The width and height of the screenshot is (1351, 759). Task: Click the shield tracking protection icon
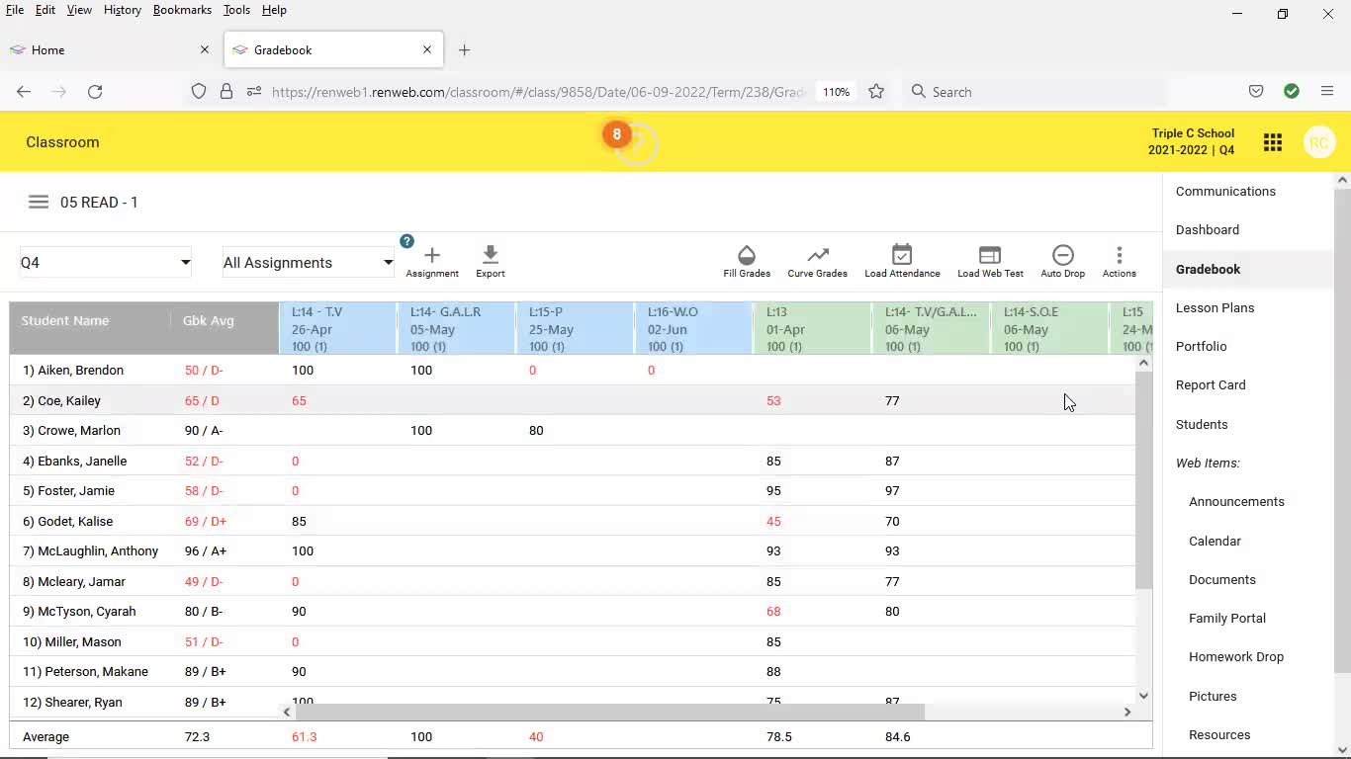tap(199, 92)
